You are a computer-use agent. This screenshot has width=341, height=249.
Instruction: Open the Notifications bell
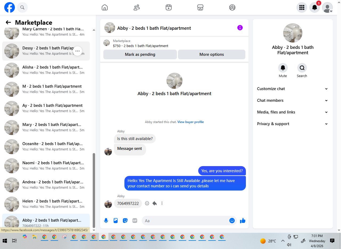pyautogui.click(x=315, y=7)
